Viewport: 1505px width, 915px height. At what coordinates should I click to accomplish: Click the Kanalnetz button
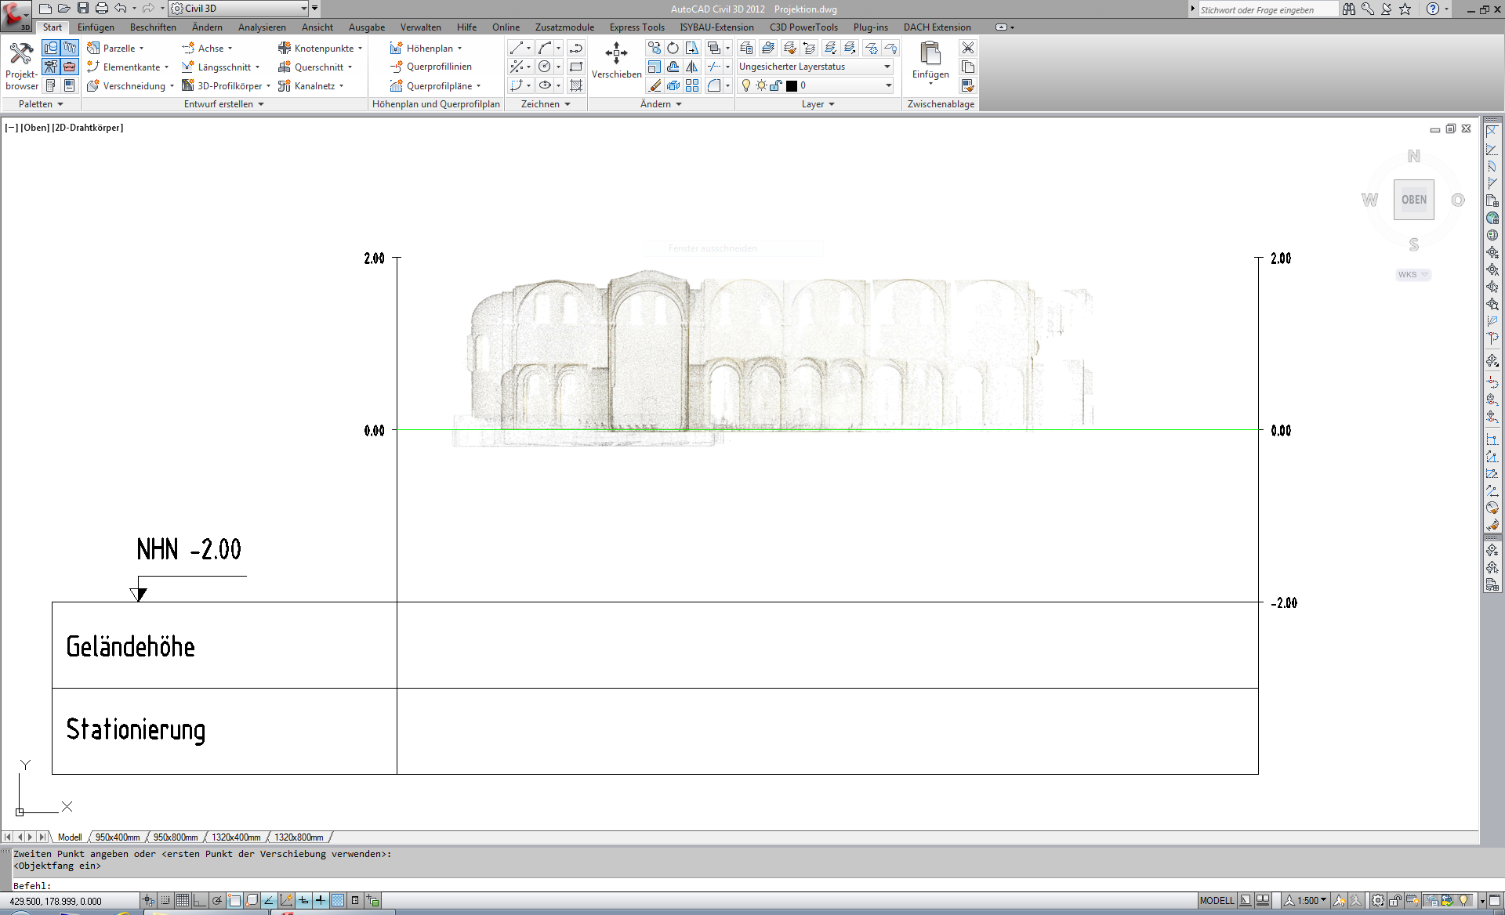tap(310, 85)
